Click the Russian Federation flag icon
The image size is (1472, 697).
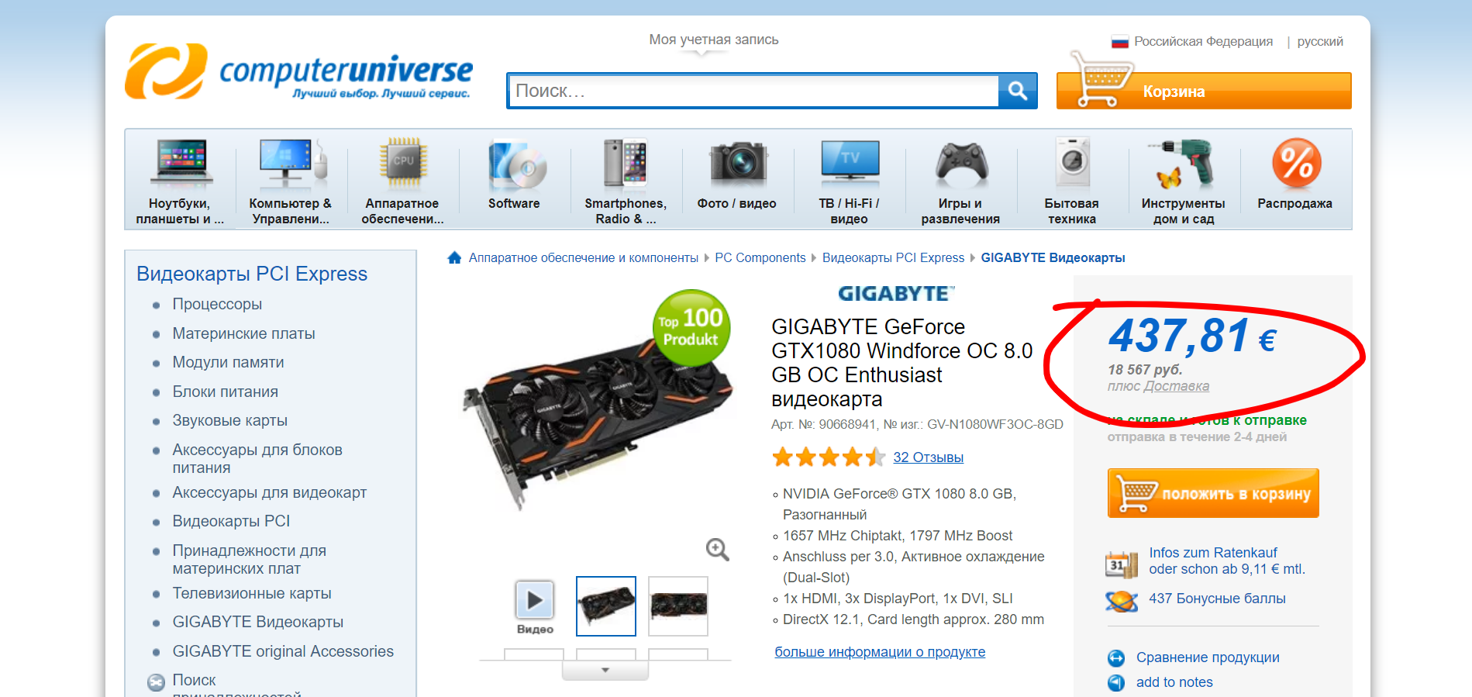[1119, 42]
